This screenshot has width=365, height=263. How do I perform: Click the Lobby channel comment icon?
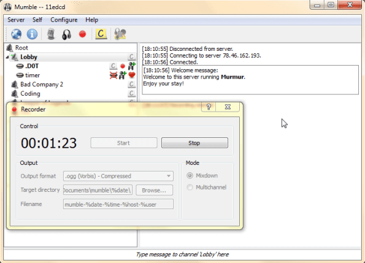131,57
